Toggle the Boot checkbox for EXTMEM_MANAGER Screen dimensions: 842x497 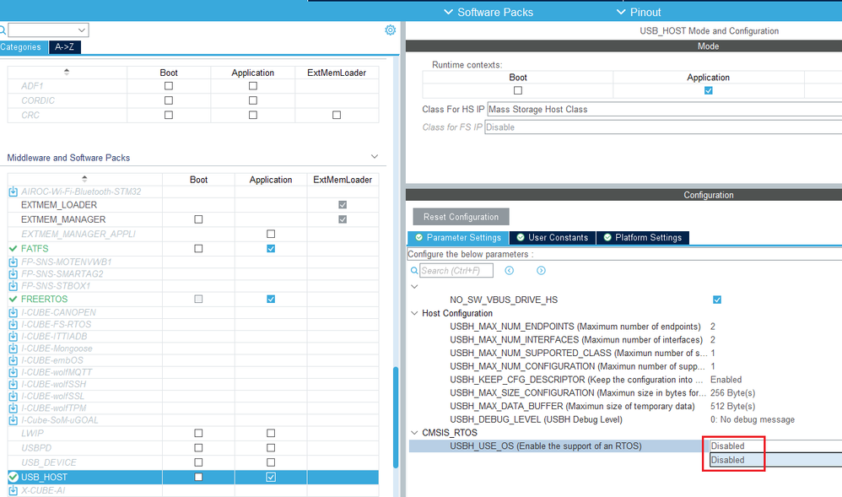tap(198, 219)
